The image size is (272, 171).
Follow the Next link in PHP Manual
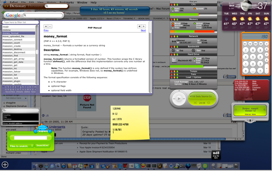coord(143,30)
